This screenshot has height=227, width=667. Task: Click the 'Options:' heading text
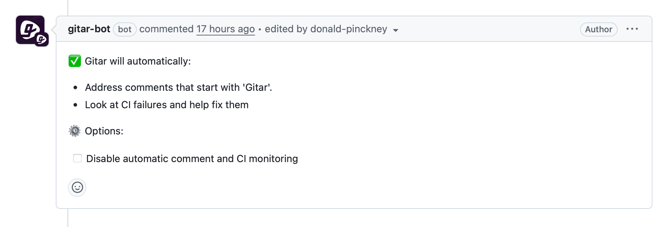pyautogui.click(x=104, y=131)
